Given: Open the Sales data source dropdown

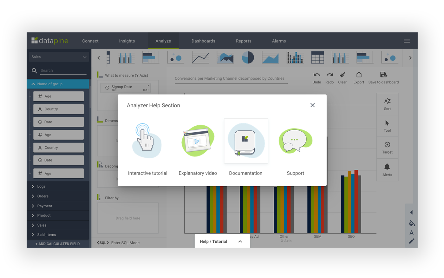Looking at the screenshot, I should click(59, 57).
